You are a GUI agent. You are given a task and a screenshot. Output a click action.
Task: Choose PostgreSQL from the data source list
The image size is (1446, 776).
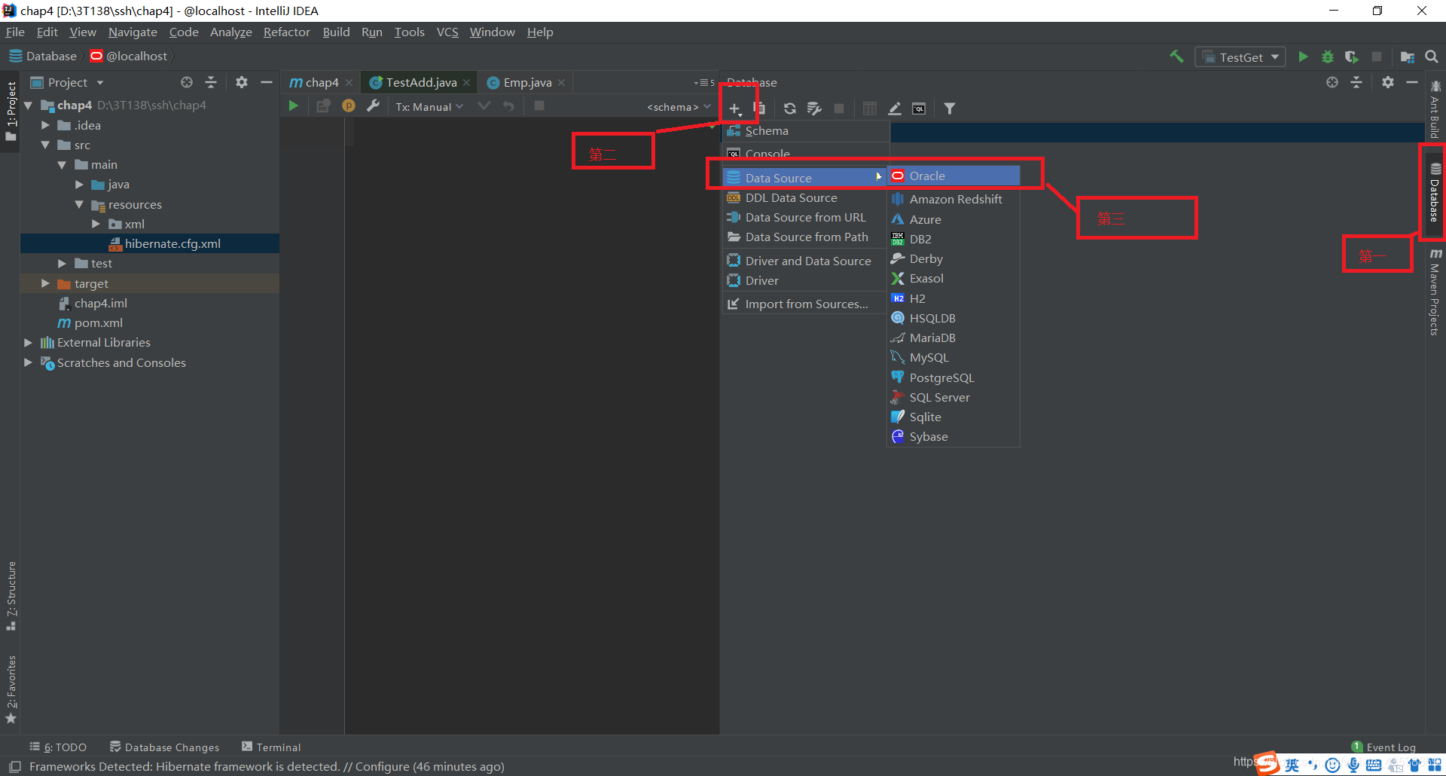(x=953, y=377)
